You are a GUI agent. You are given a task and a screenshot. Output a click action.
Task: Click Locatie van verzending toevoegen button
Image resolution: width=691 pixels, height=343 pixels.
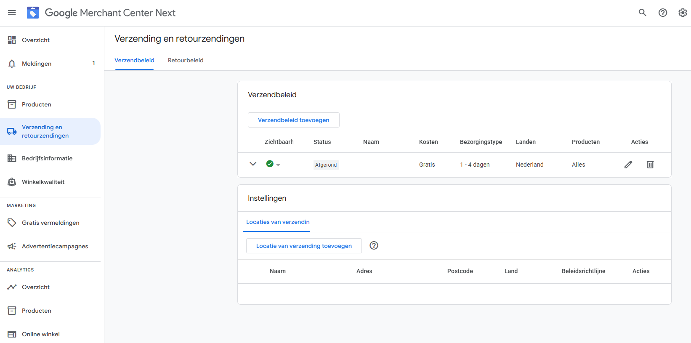click(304, 246)
